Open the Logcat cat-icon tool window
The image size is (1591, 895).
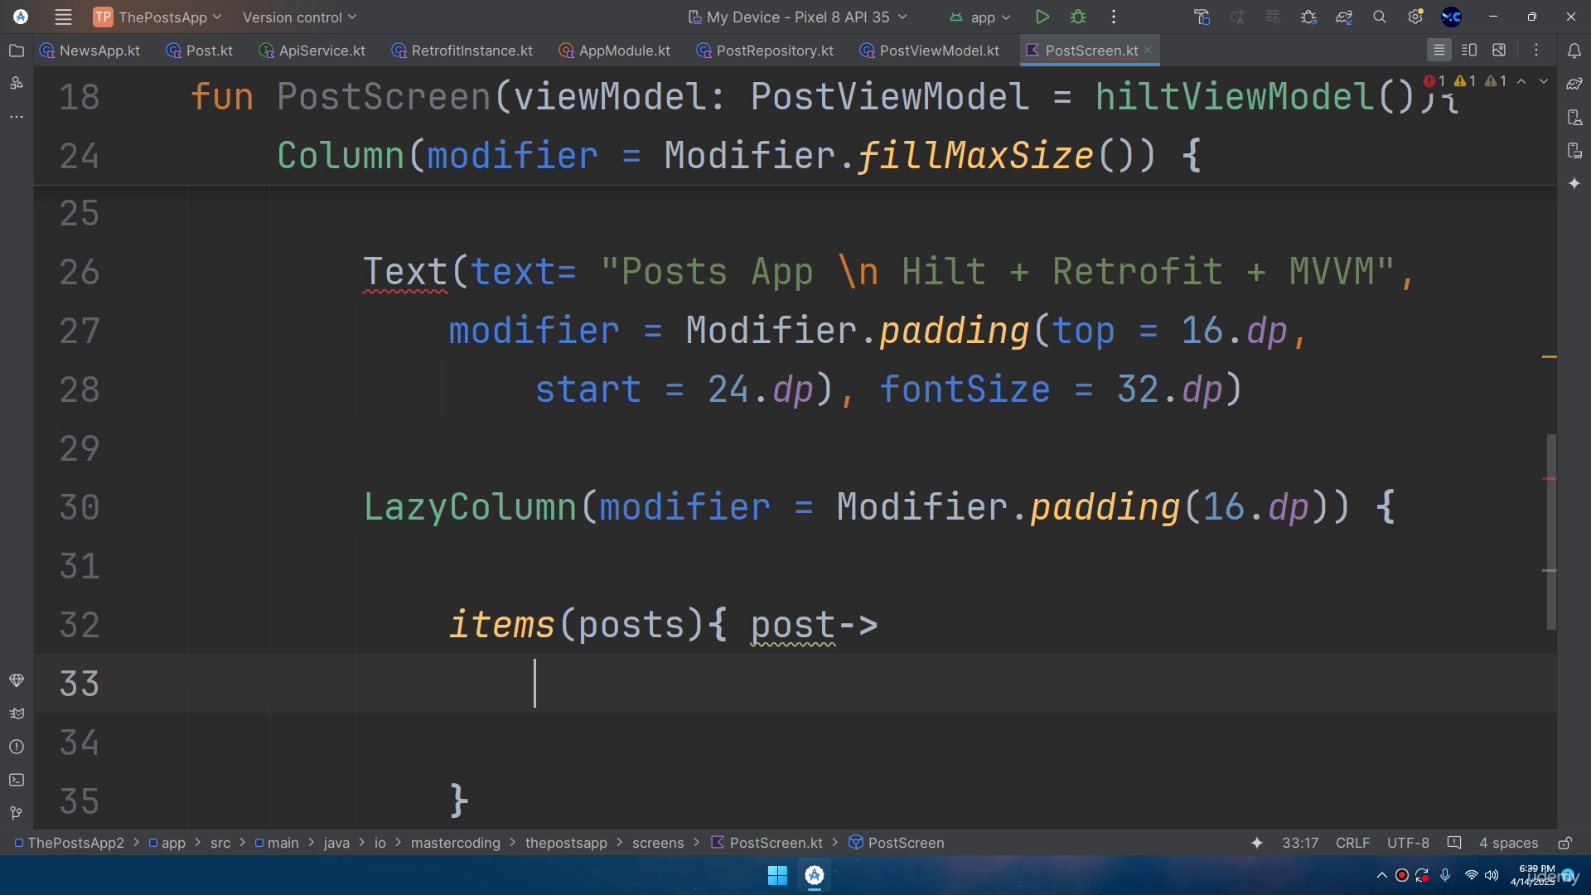(x=16, y=714)
